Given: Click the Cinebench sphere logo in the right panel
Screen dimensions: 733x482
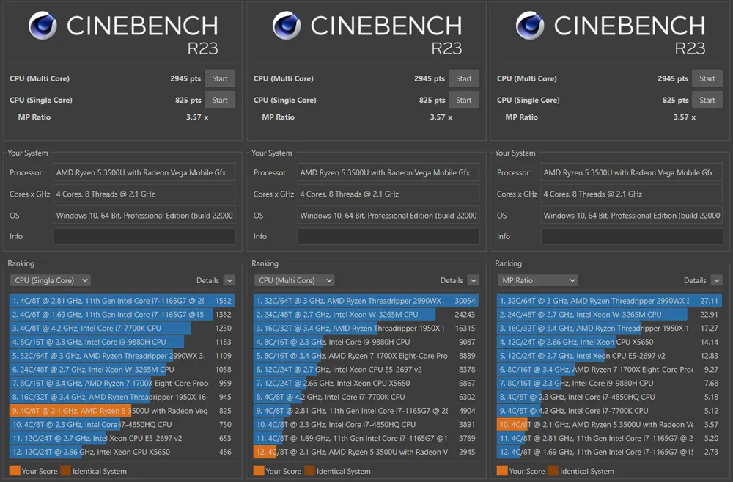Looking at the screenshot, I should click(530, 26).
